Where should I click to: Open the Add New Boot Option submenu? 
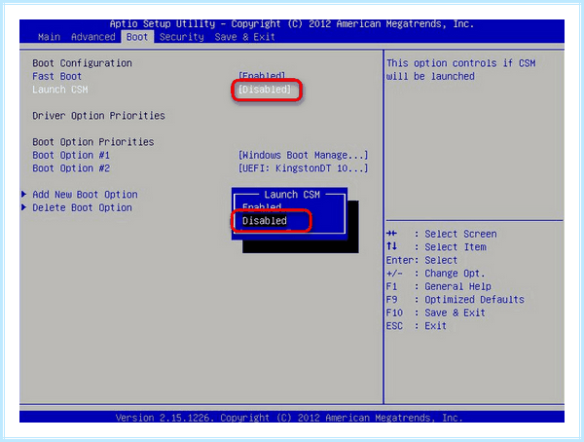point(85,195)
